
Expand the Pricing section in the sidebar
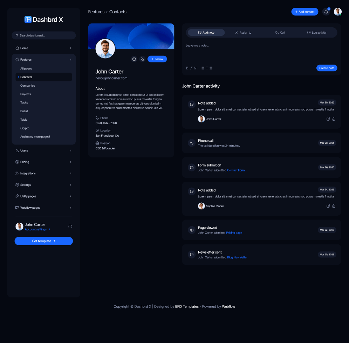43,162
